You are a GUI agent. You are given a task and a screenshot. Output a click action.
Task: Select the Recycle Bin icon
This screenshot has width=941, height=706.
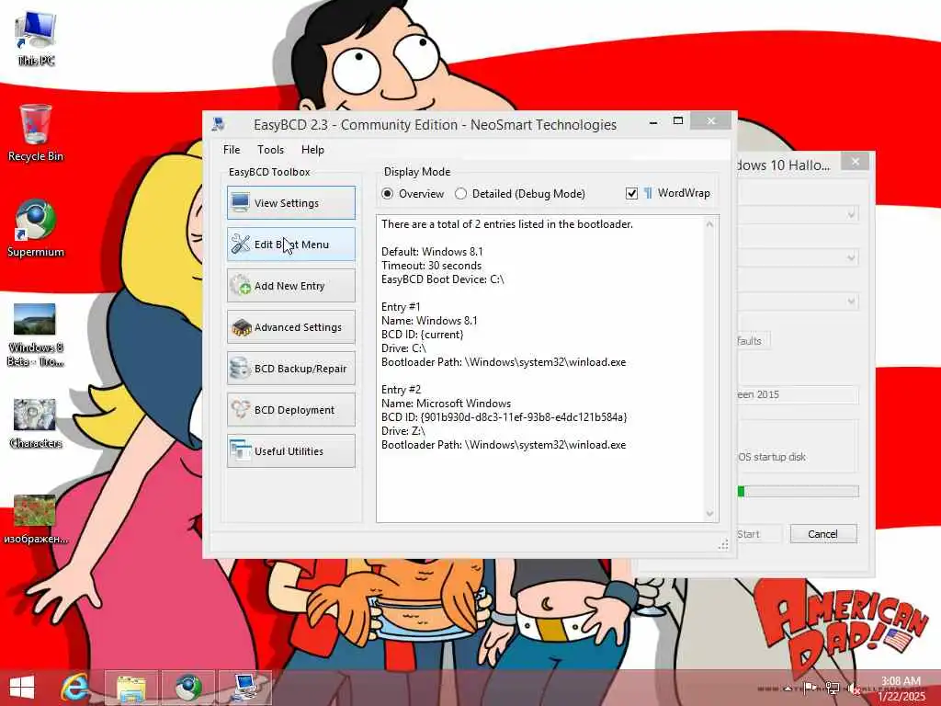tap(36, 133)
